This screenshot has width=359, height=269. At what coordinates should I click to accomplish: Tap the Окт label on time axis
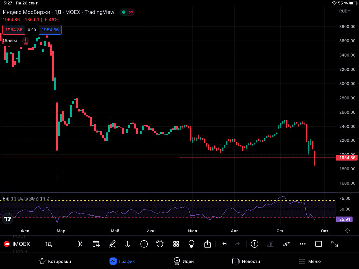324,231
